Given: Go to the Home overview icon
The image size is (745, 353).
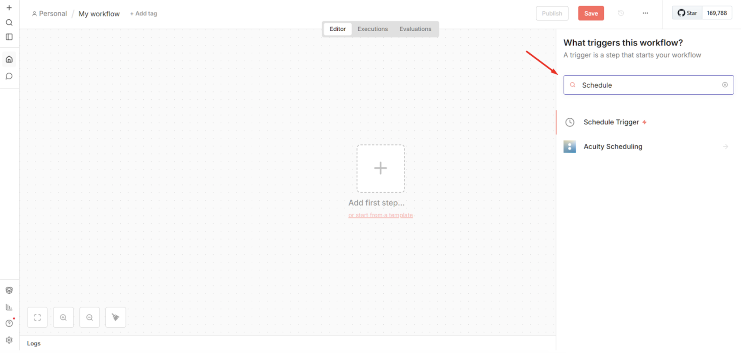Looking at the screenshot, I should click(x=9, y=59).
